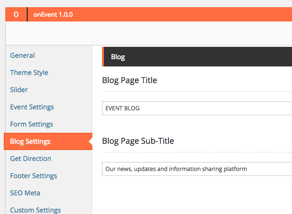Viewport: 292px width, 214px height.
Task: Click the blog sub-title text field
Action: click(197, 169)
